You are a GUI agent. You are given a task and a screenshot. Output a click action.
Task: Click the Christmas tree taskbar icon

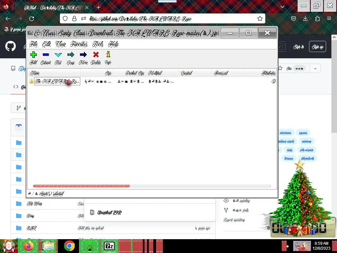coord(90,246)
